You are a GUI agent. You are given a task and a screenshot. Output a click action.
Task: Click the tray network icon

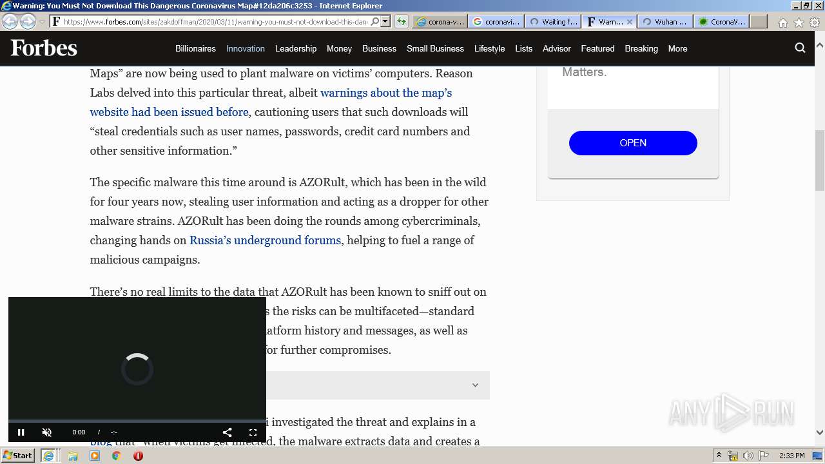733,456
